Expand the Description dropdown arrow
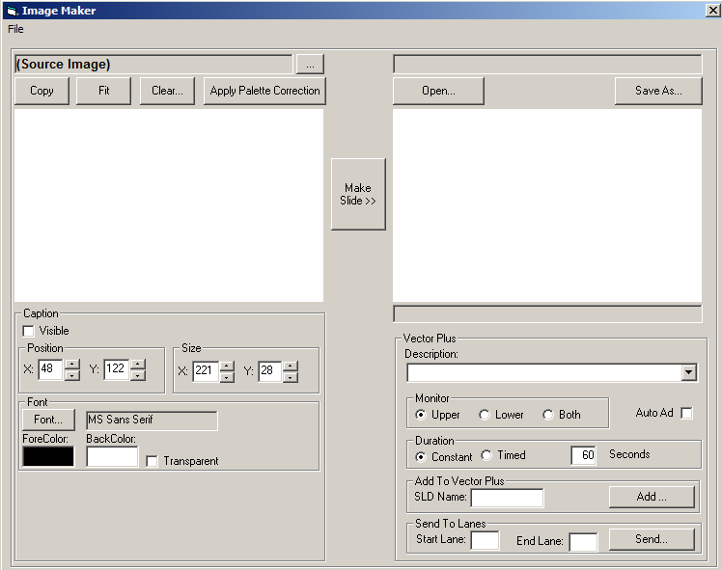Screen dimensions: 722x570 [x=689, y=372]
